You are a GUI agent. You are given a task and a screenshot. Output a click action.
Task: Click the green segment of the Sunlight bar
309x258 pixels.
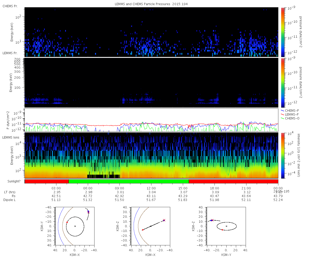129,181
